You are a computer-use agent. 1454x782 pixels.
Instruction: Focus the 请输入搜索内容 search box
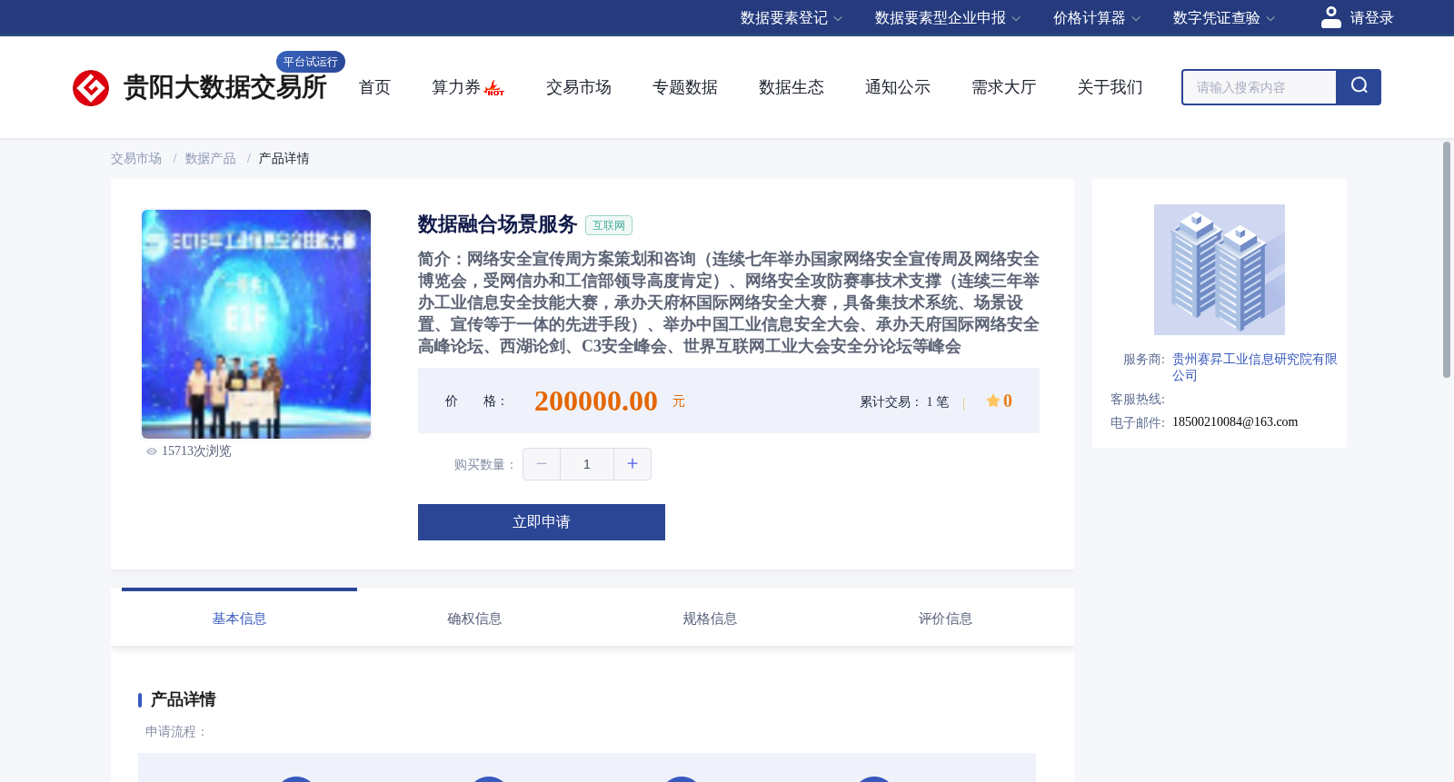tap(1259, 87)
